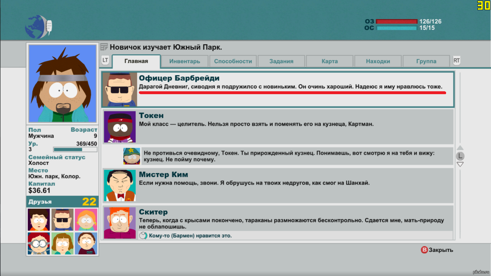Viewport: 491px width, 276px height.
Task: Click the Капитал value $36.61
Action: (x=40, y=190)
